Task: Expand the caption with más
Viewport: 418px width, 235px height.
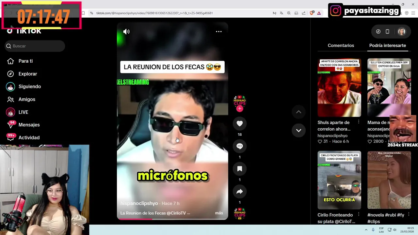Action: [219, 213]
